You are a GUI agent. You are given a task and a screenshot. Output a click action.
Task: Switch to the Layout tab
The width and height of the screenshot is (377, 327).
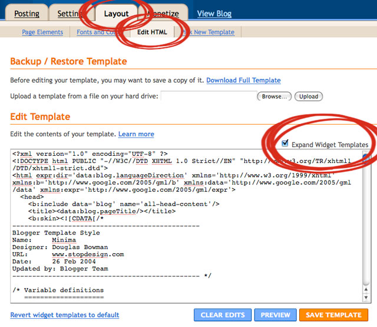pyautogui.click(x=117, y=14)
